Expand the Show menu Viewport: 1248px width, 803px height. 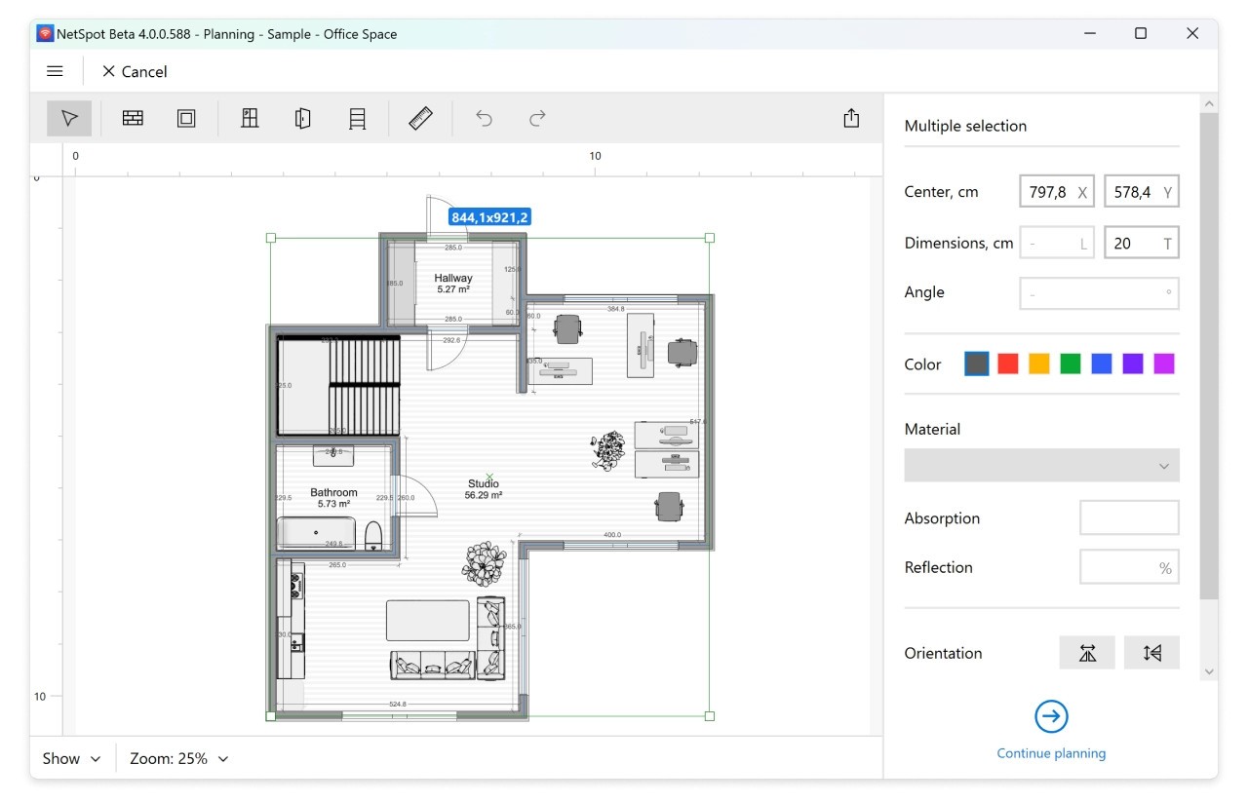[x=72, y=758]
